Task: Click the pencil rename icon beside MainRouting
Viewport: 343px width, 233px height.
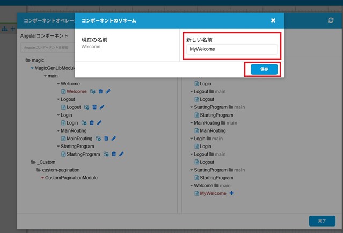Action: (114, 139)
